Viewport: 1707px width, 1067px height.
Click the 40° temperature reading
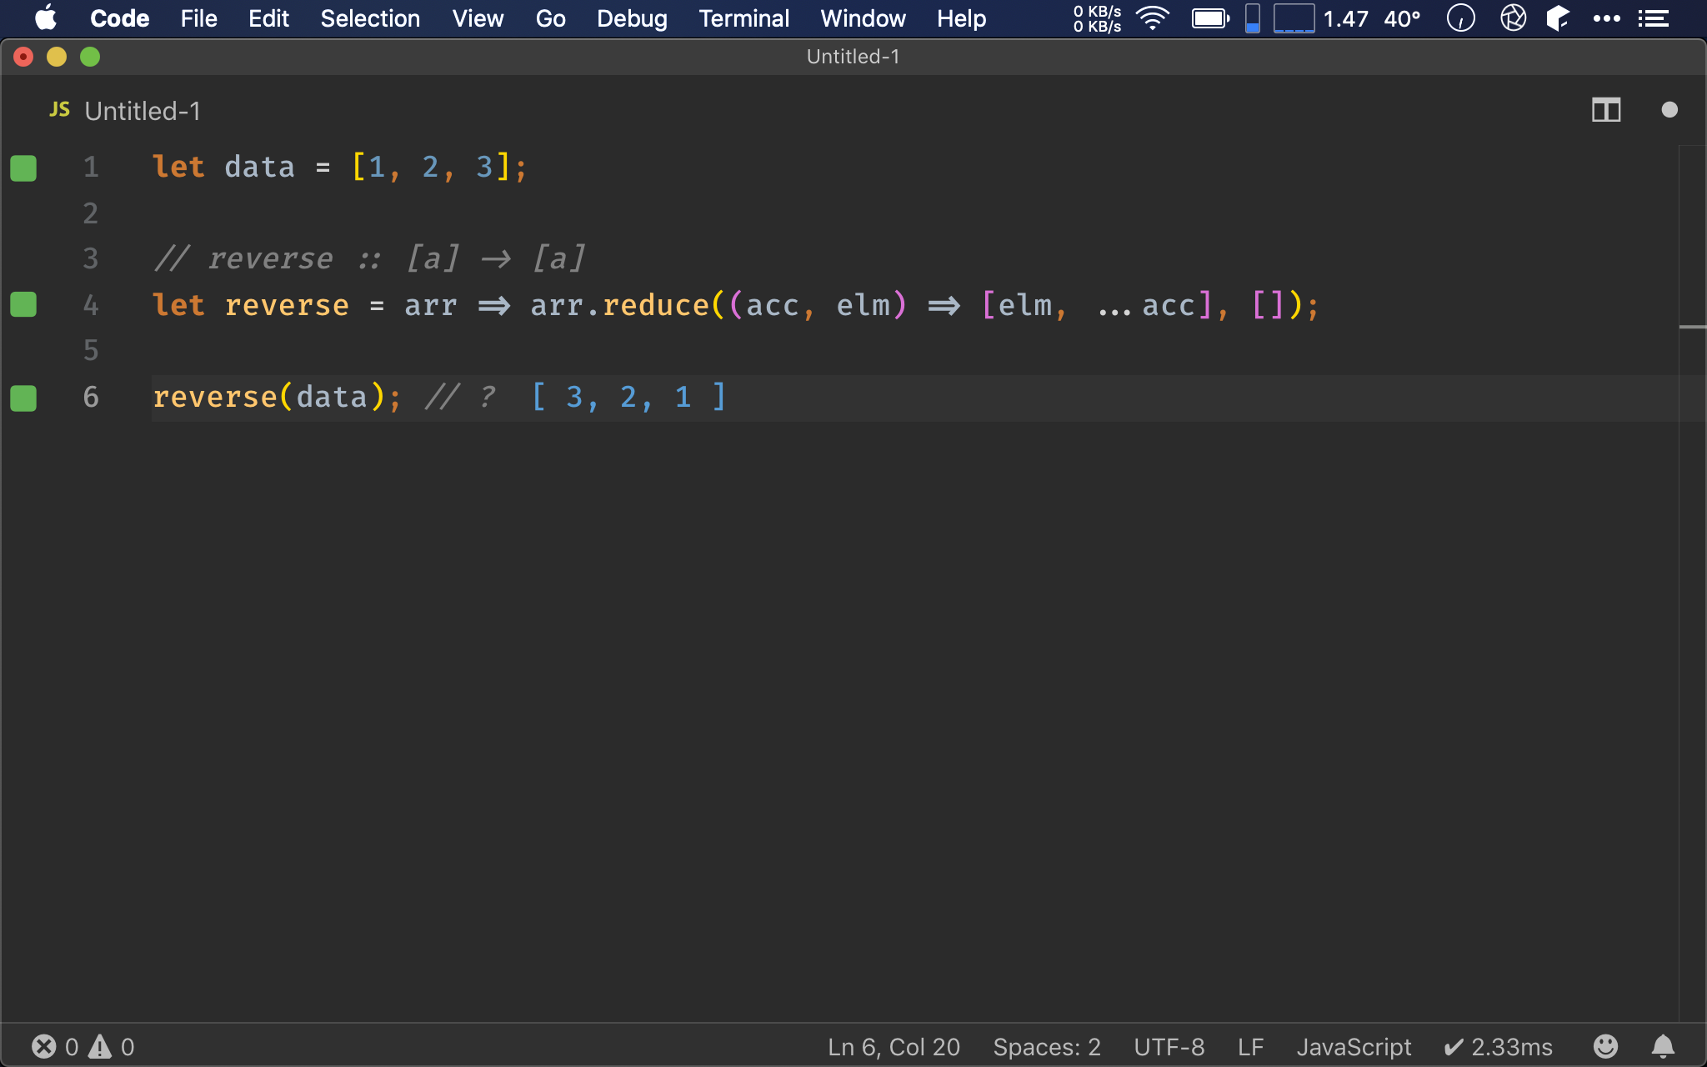[x=1402, y=18]
